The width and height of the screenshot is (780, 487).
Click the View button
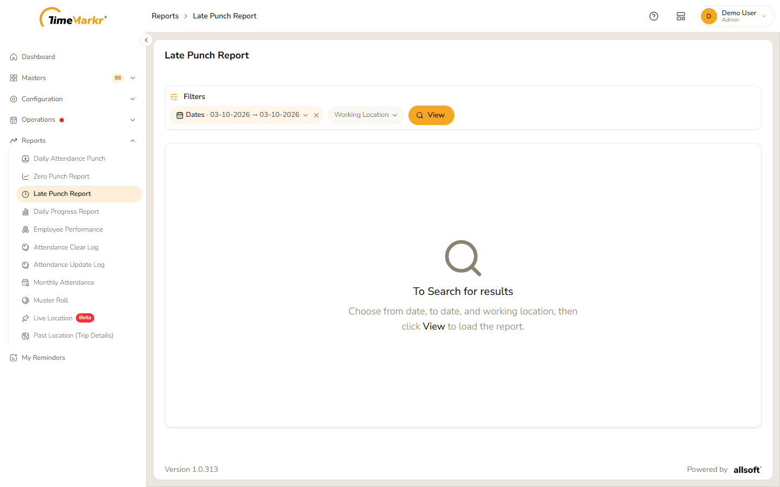point(431,115)
